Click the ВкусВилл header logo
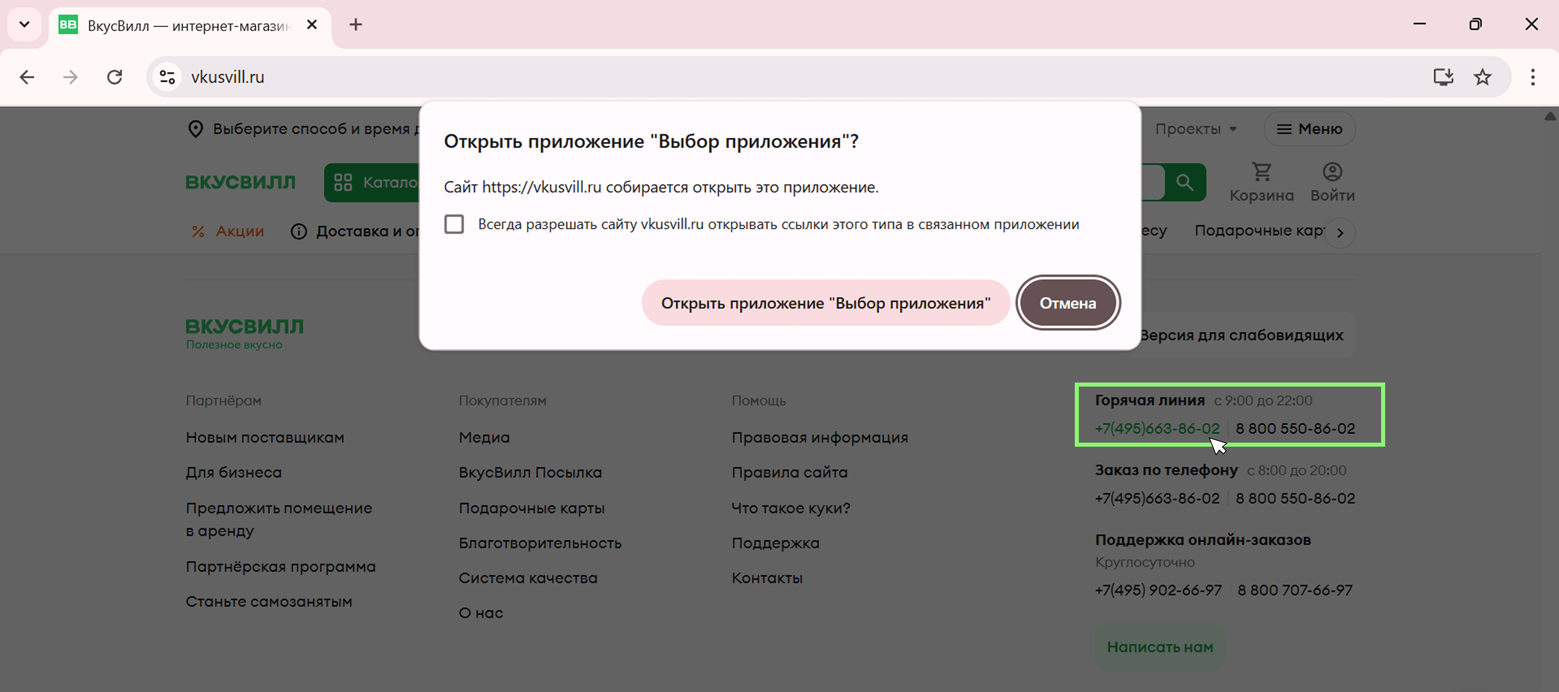The height and width of the screenshot is (692, 1559). pos(241,182)
